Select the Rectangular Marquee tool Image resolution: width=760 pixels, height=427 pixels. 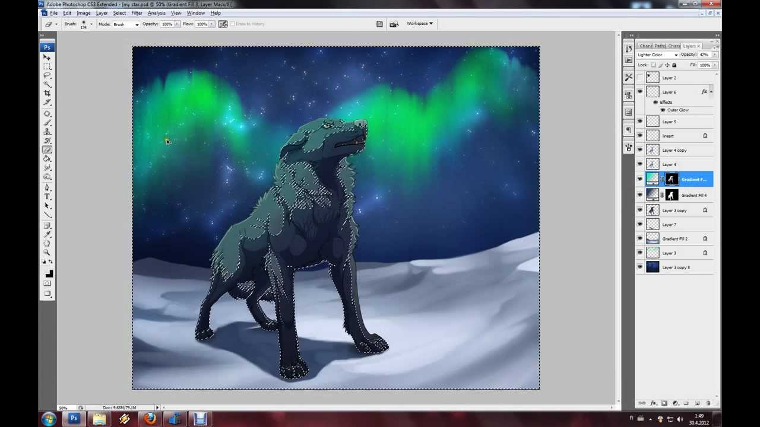click(x=47, y=66)
